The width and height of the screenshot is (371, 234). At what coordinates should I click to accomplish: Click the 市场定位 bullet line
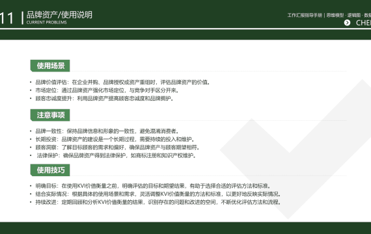click(x=105, y=90)
